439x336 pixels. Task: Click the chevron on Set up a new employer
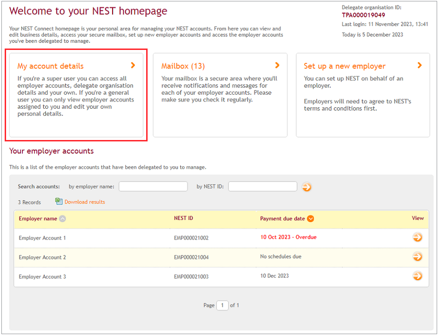click(x=420, y=65)
